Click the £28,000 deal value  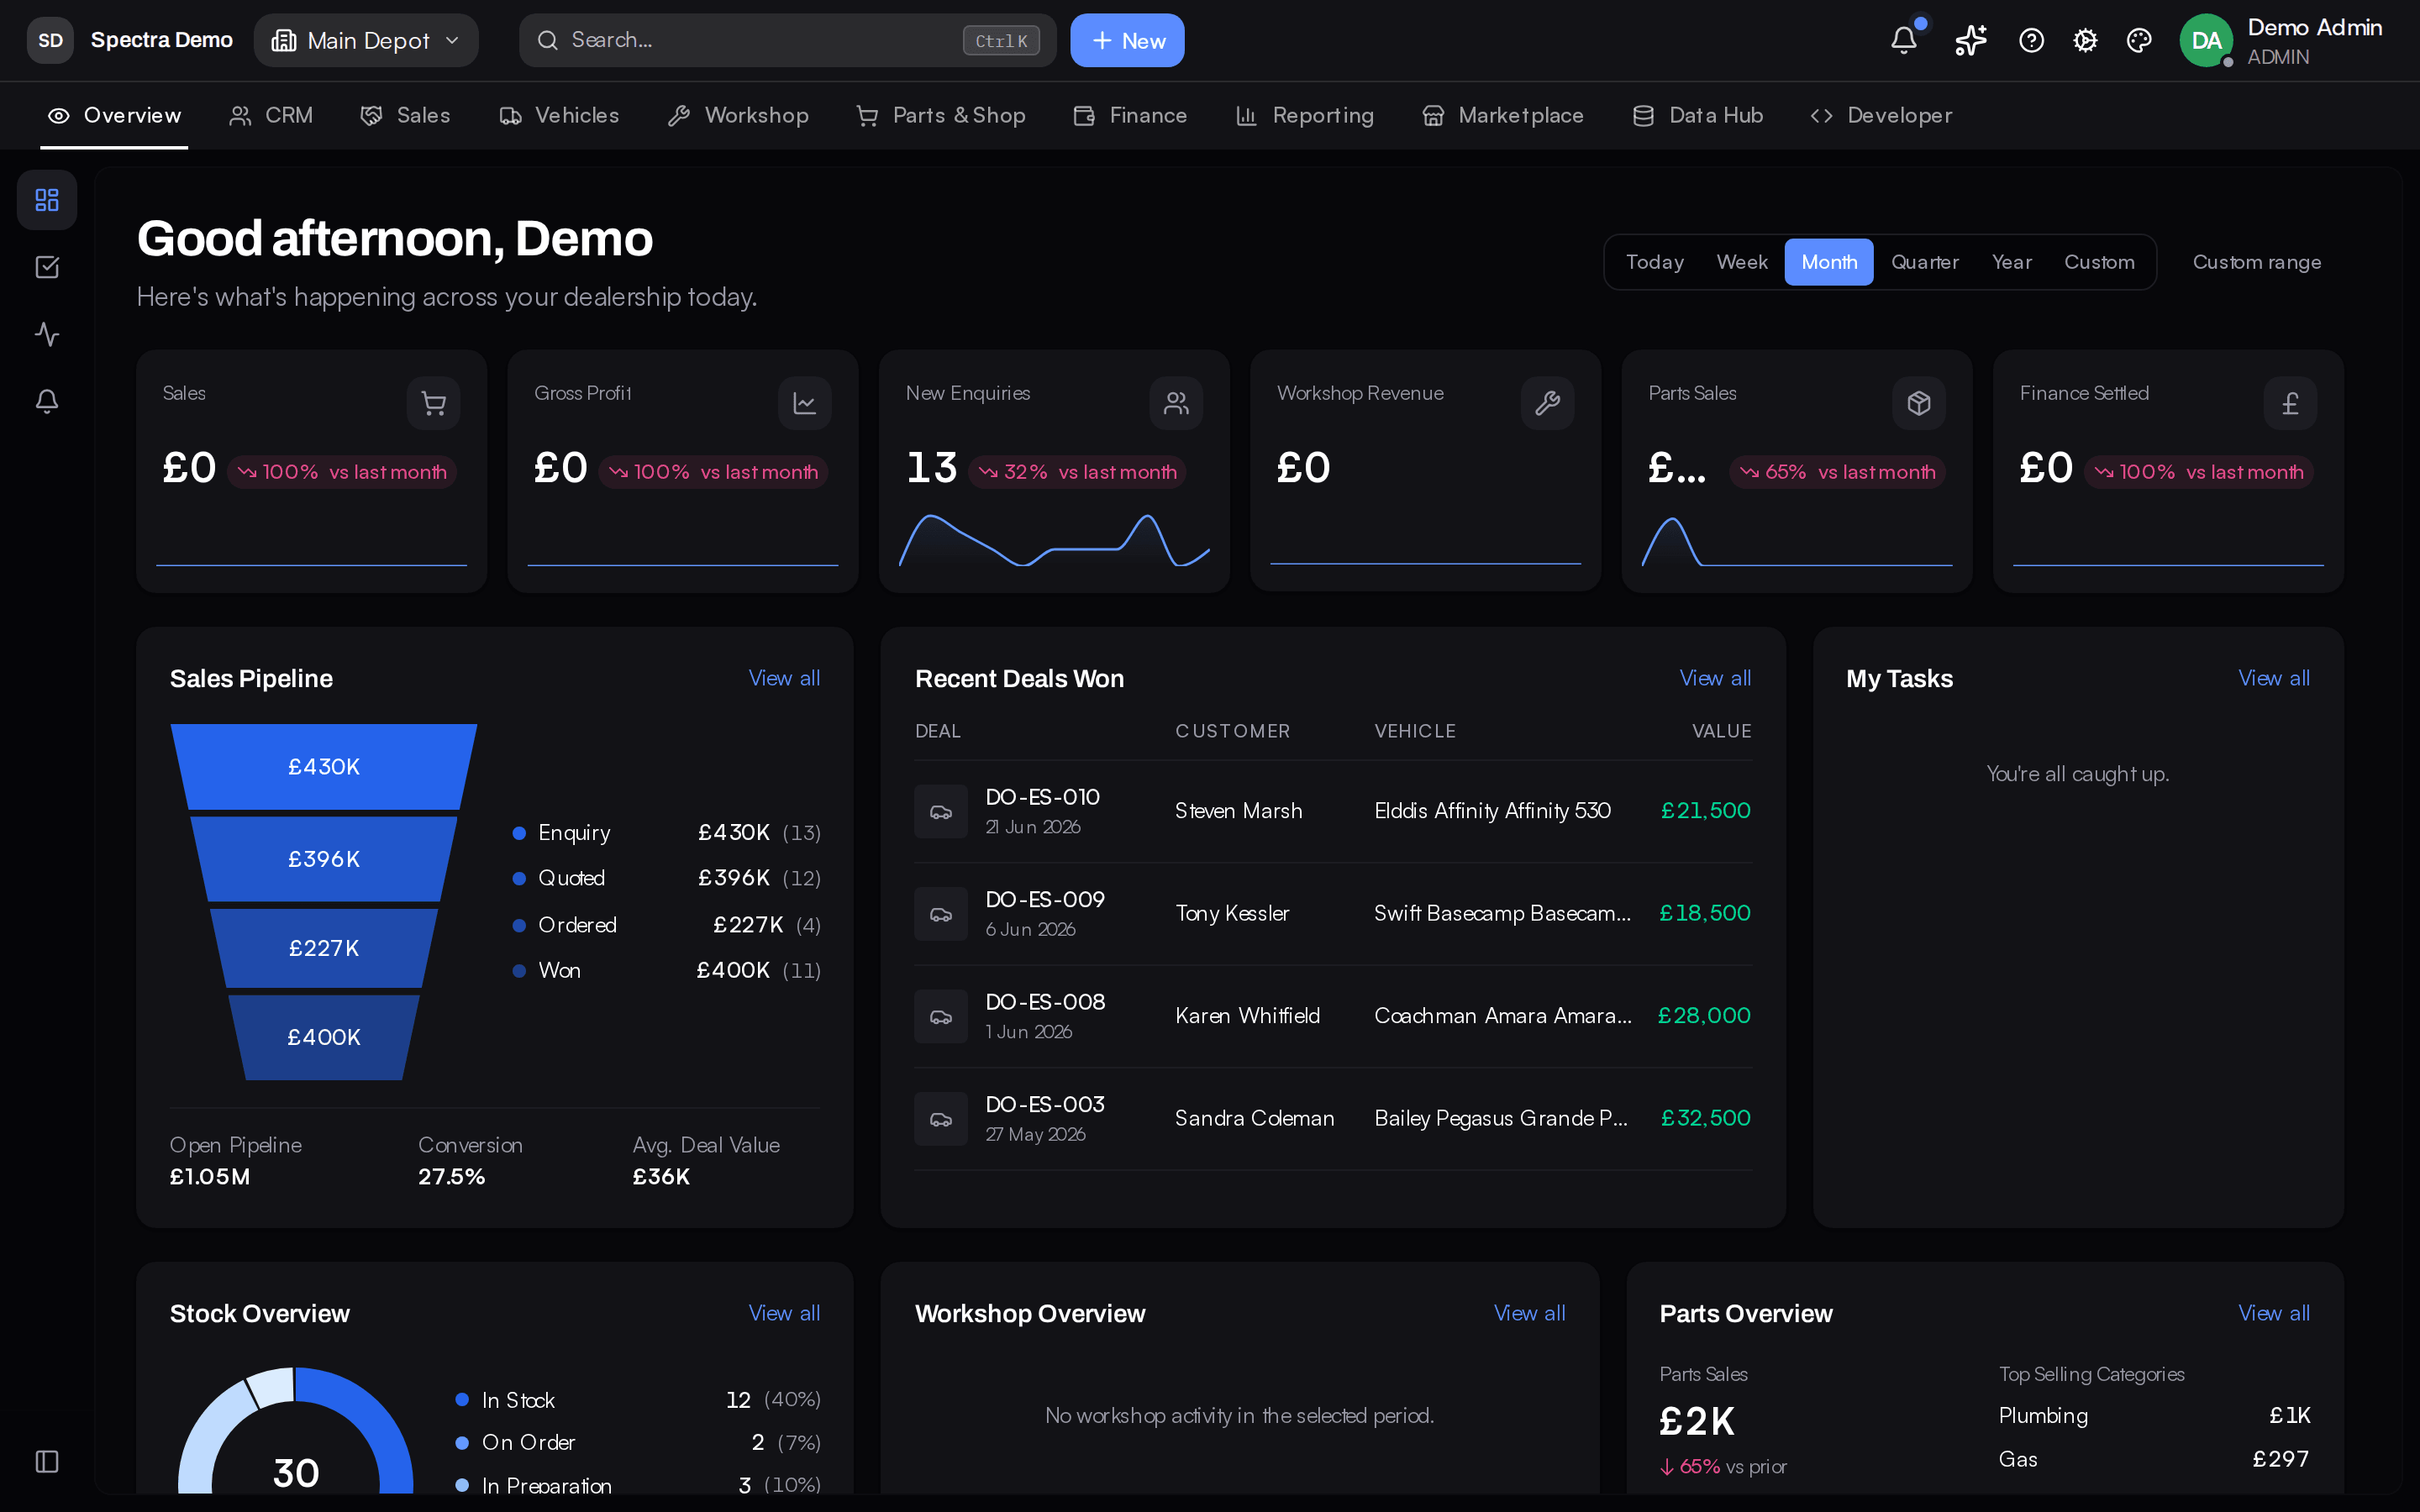coord(1704,1016)
